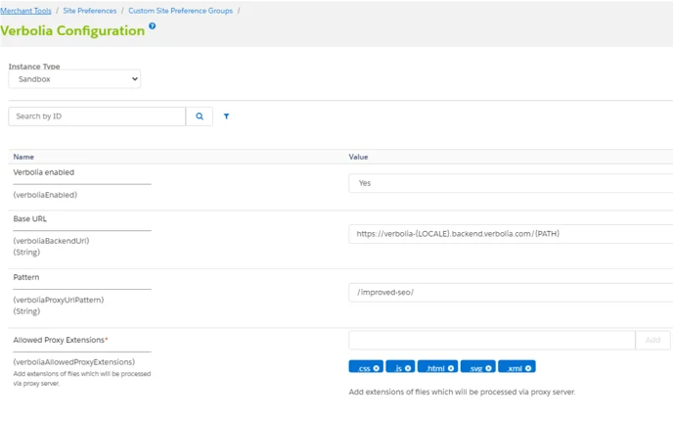Image resolution: width=673 pixels, height=421 pixels.
Task: Open the Instance Type Sandbox dropdown
Action: (x=74, y=79)
